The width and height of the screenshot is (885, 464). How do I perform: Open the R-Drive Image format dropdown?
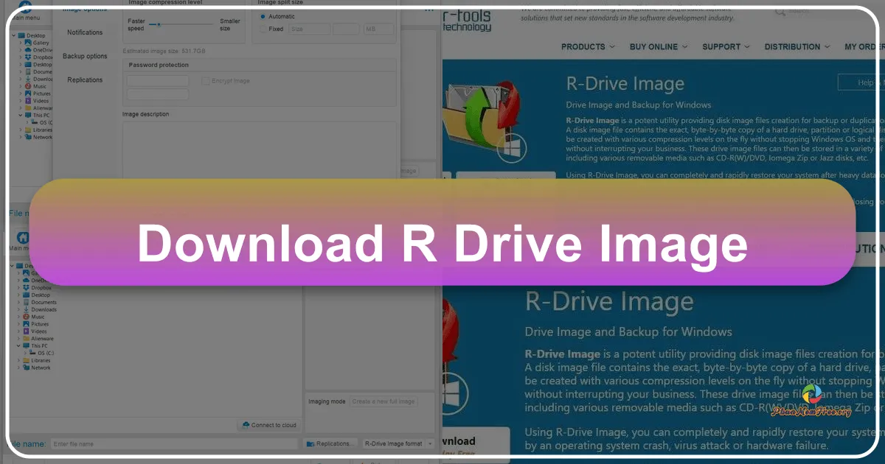430,443
